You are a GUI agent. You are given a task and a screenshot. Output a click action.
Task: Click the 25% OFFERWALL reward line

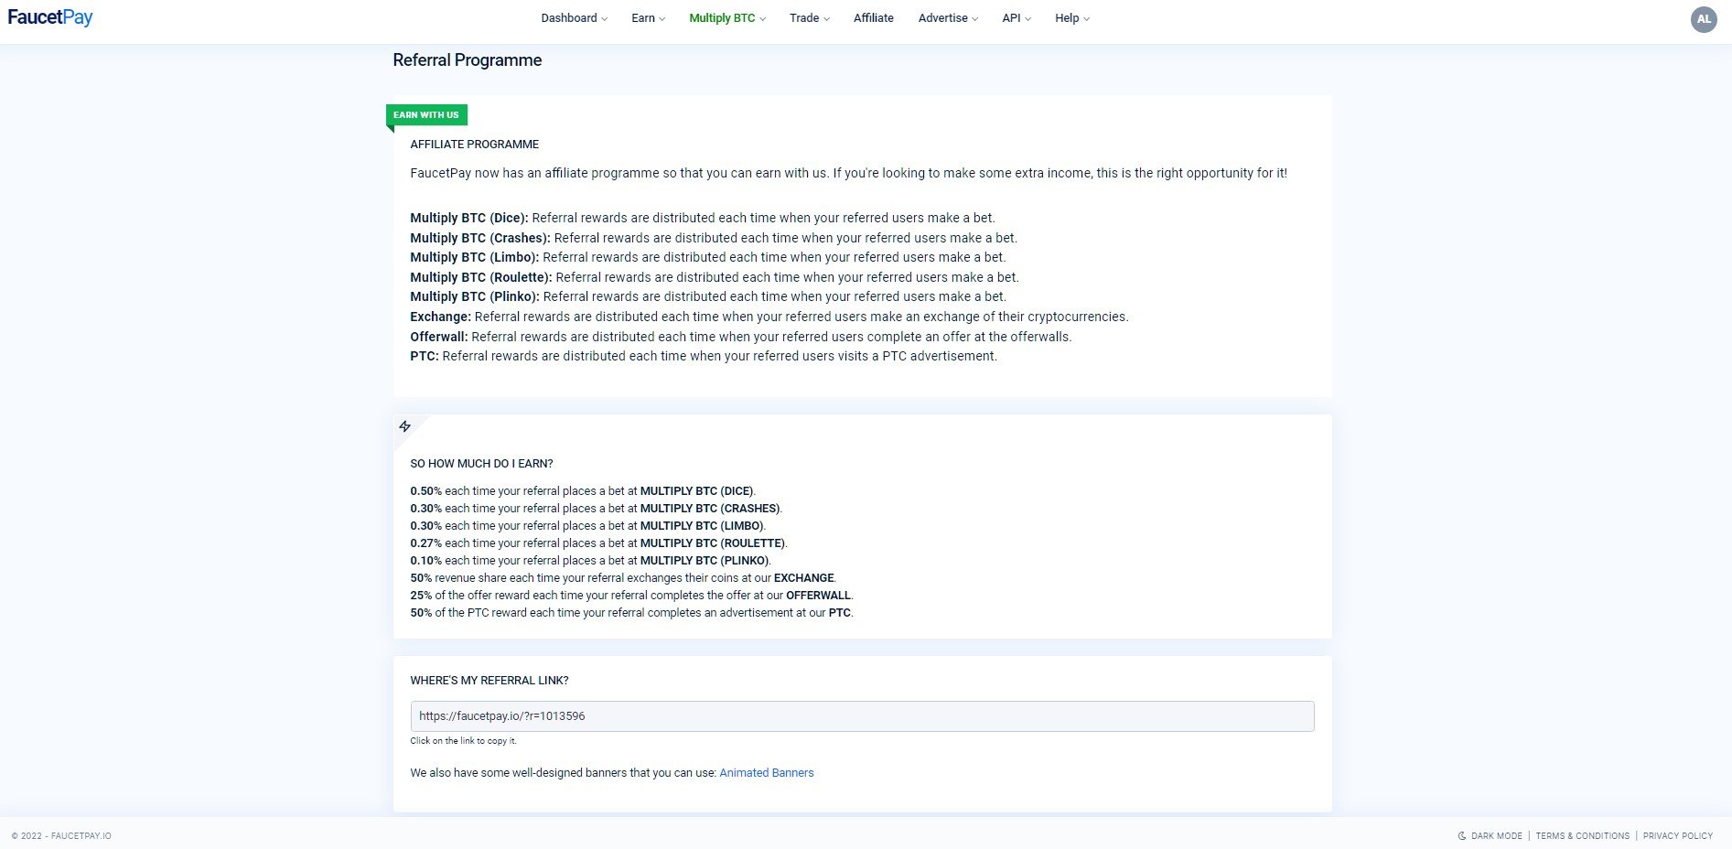point(631,596)
